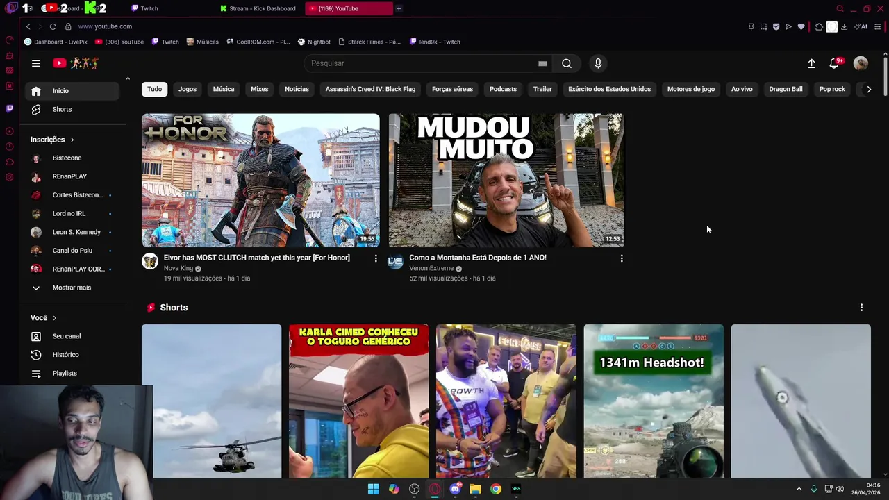This screenshot has height=500, width=889.
Task: Open the 1341m Headshot short
Action: [x=654, y=401]
